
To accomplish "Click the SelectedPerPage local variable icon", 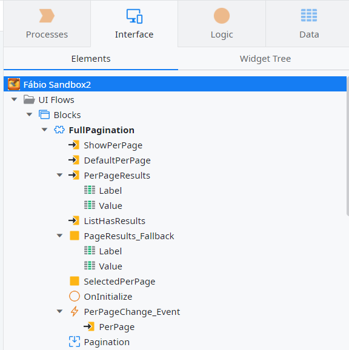I will 75,281.
